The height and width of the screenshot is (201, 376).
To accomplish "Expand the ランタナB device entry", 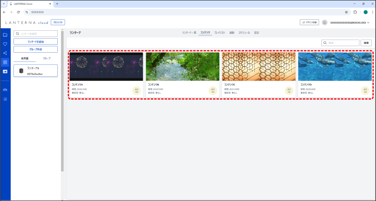I will 35,71.
